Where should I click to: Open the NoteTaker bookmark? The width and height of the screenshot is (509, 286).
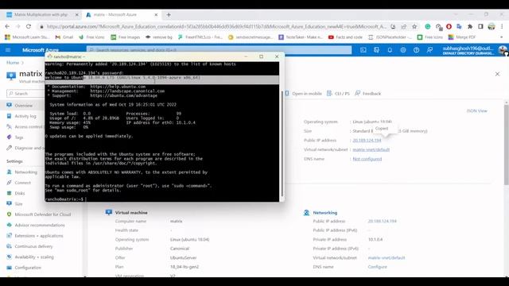point(301,37)
